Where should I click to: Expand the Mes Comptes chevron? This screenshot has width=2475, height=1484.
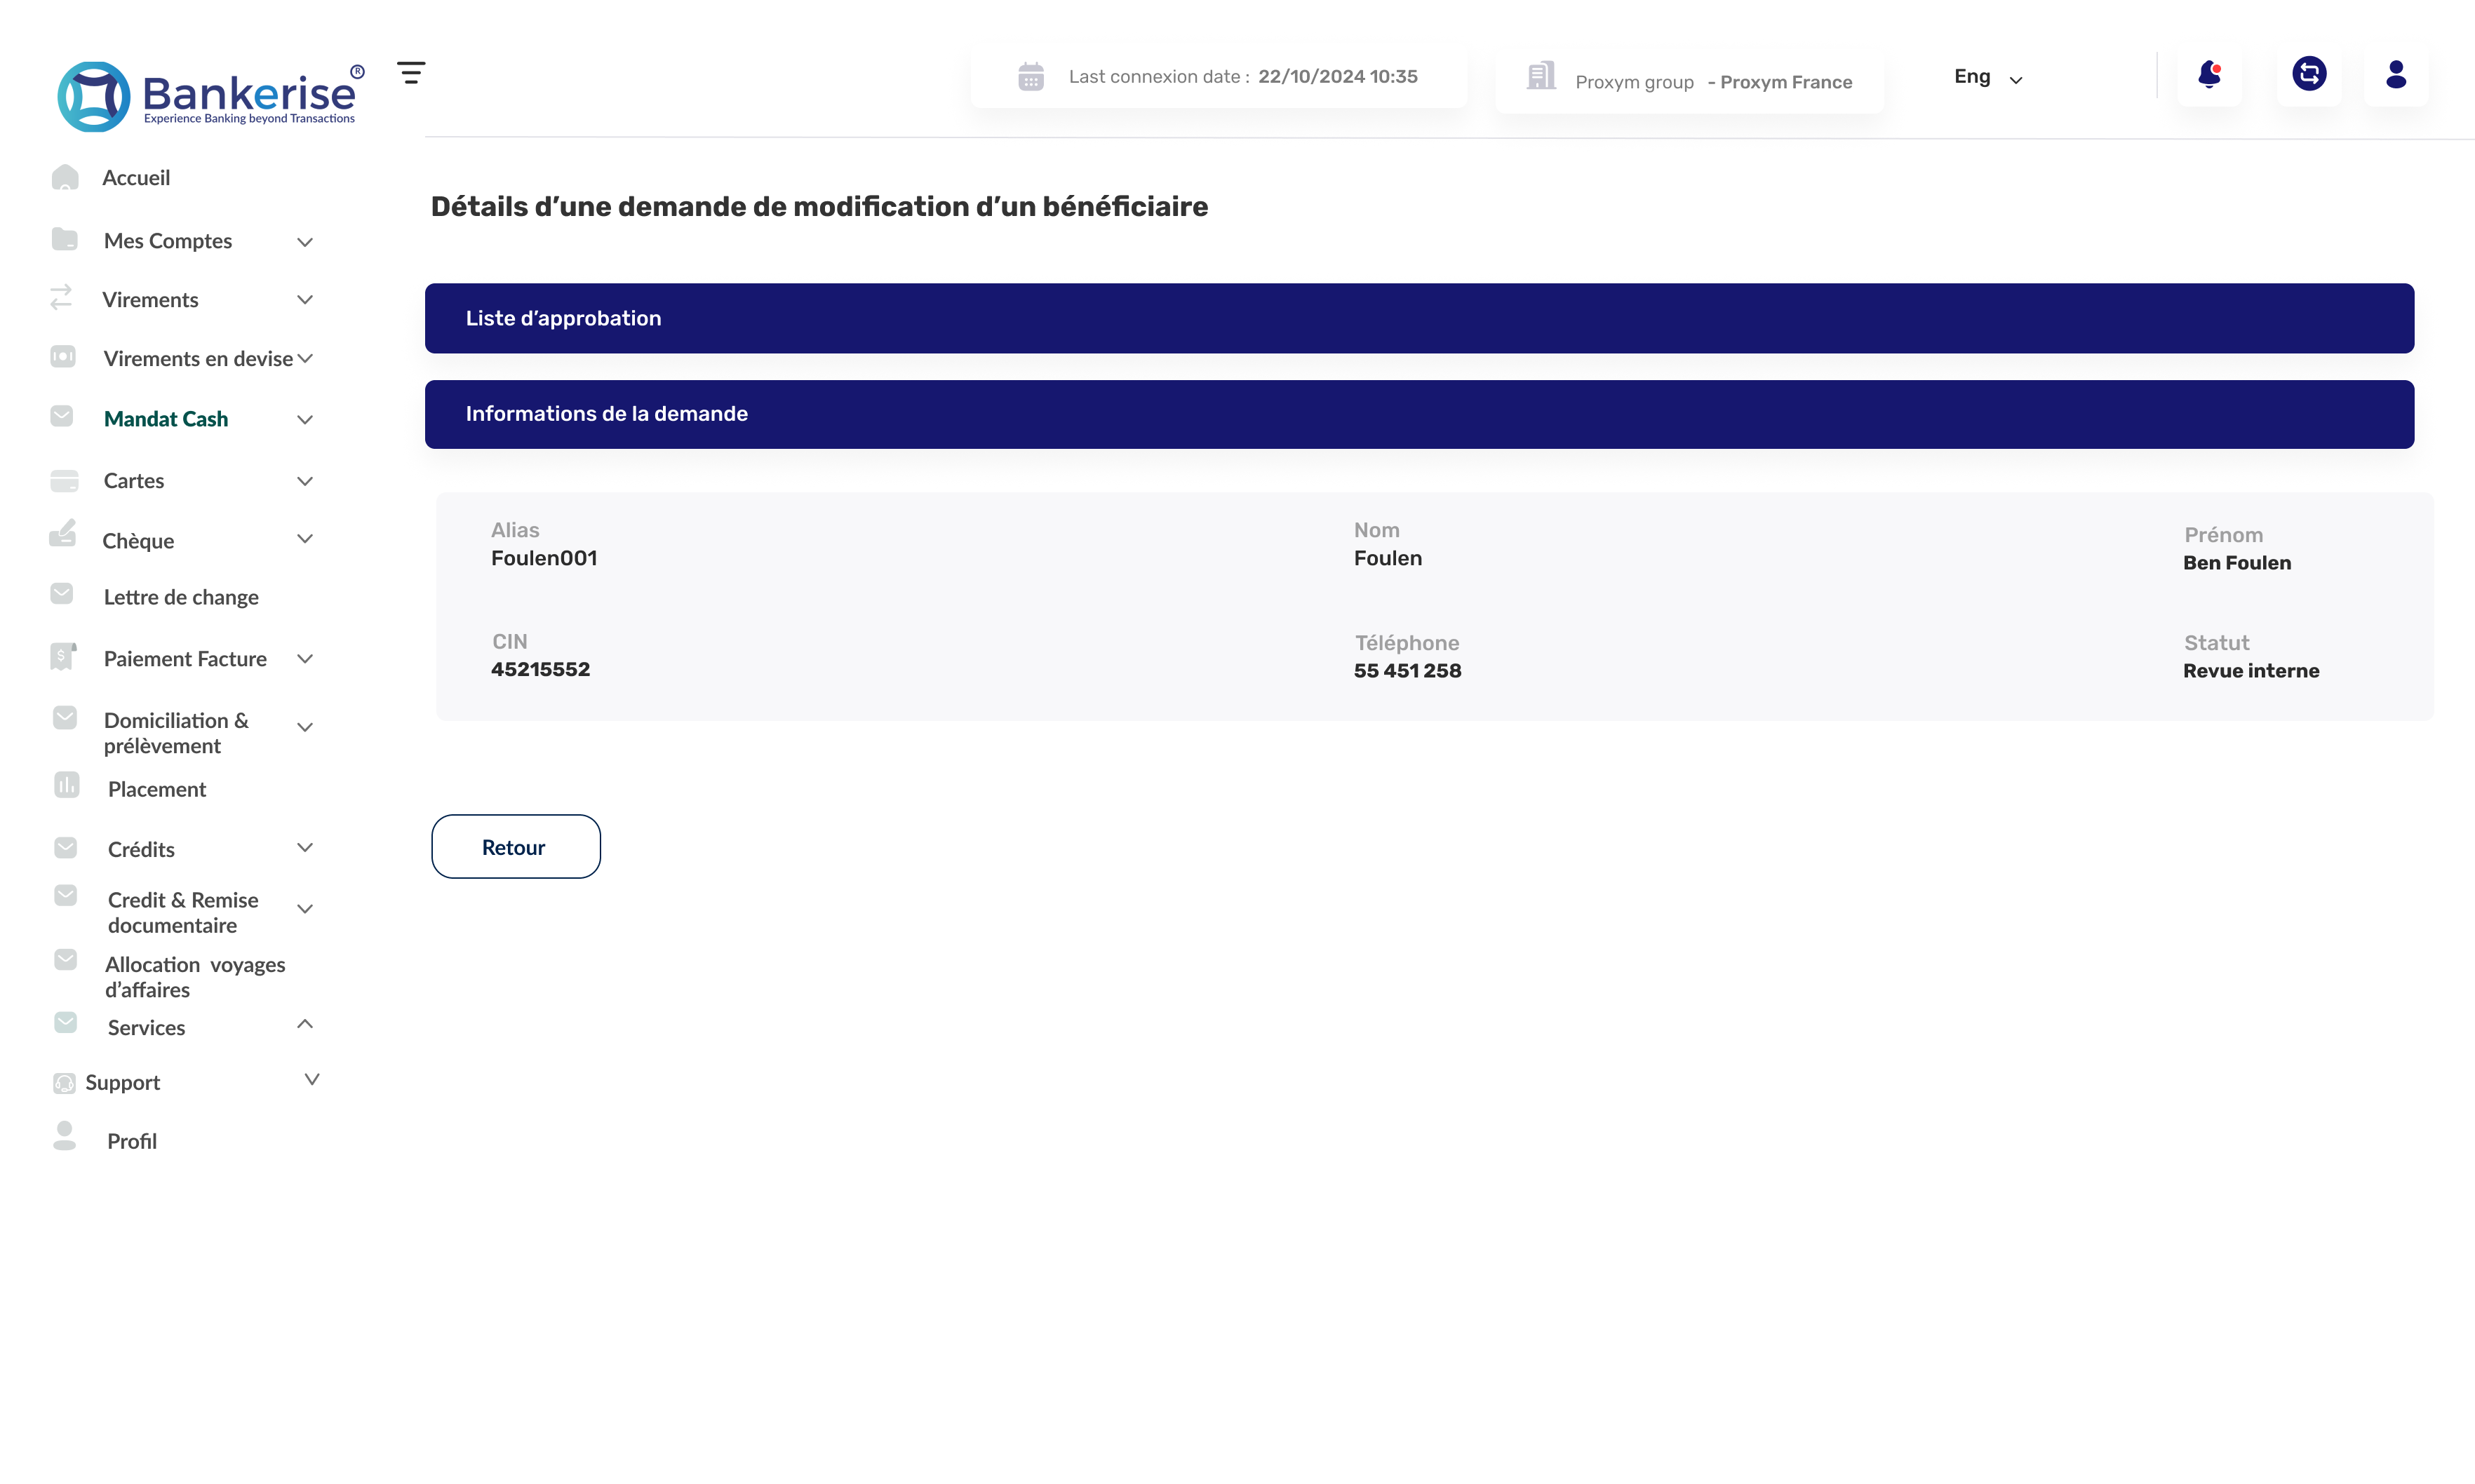tap(305, 242)
